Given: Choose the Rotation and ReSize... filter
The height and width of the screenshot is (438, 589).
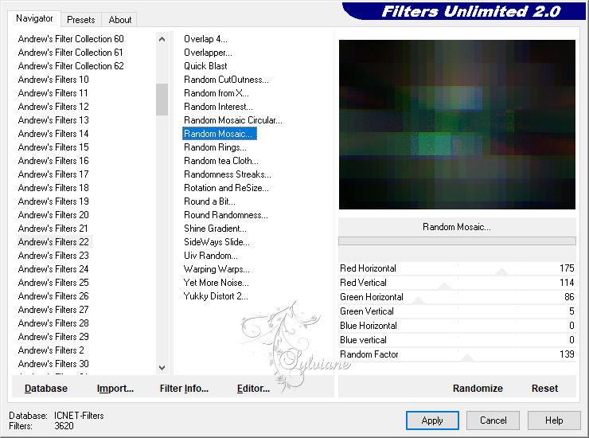Looking at the screenshot, I should pyautogui.click(x=226, y=188).
